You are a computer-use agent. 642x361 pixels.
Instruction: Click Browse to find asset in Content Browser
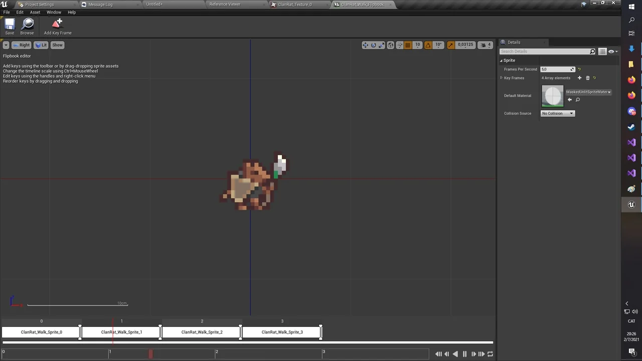click(27, 26)
